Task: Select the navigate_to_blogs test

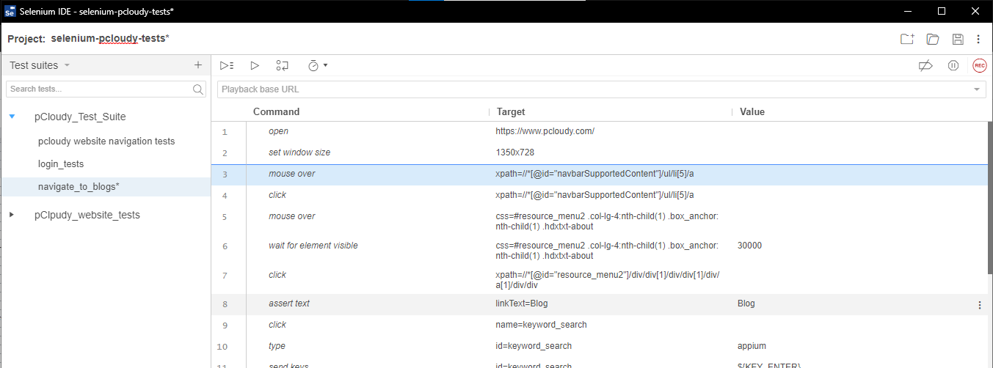Action: 79,187
